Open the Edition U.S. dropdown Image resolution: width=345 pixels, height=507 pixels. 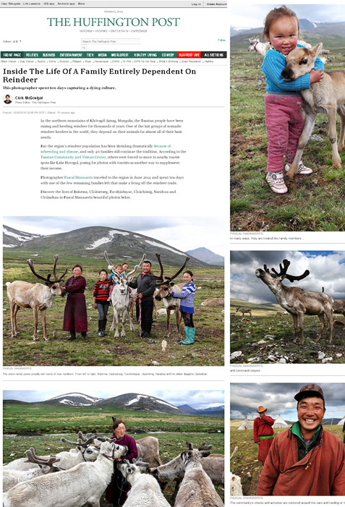[x=12, y=41]
